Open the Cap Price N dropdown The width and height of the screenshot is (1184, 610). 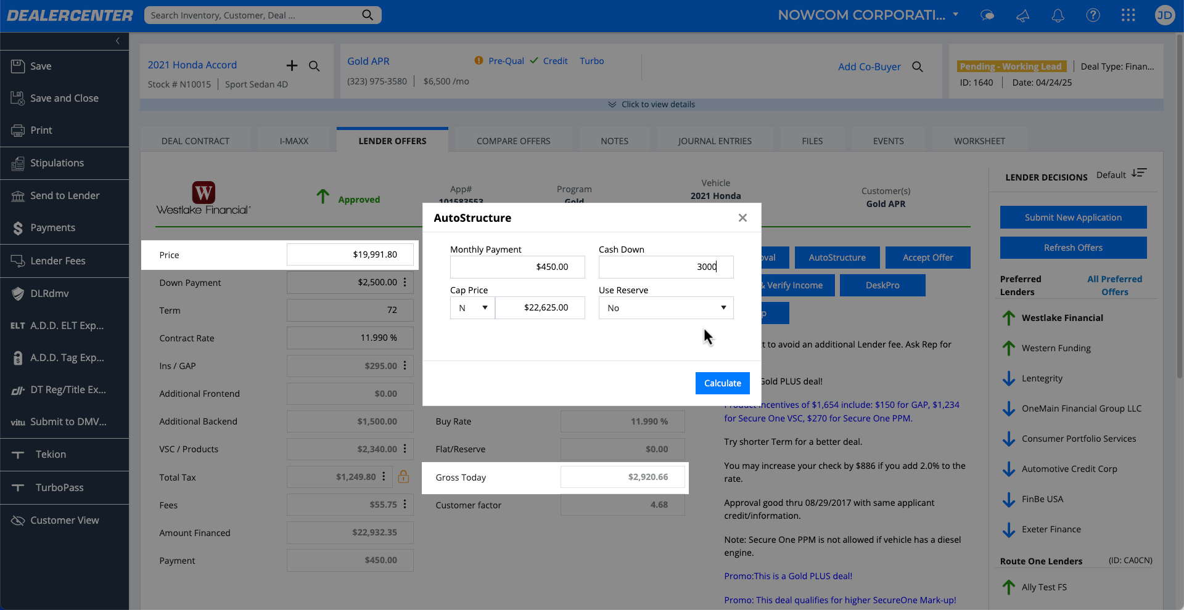coord(472,307)
